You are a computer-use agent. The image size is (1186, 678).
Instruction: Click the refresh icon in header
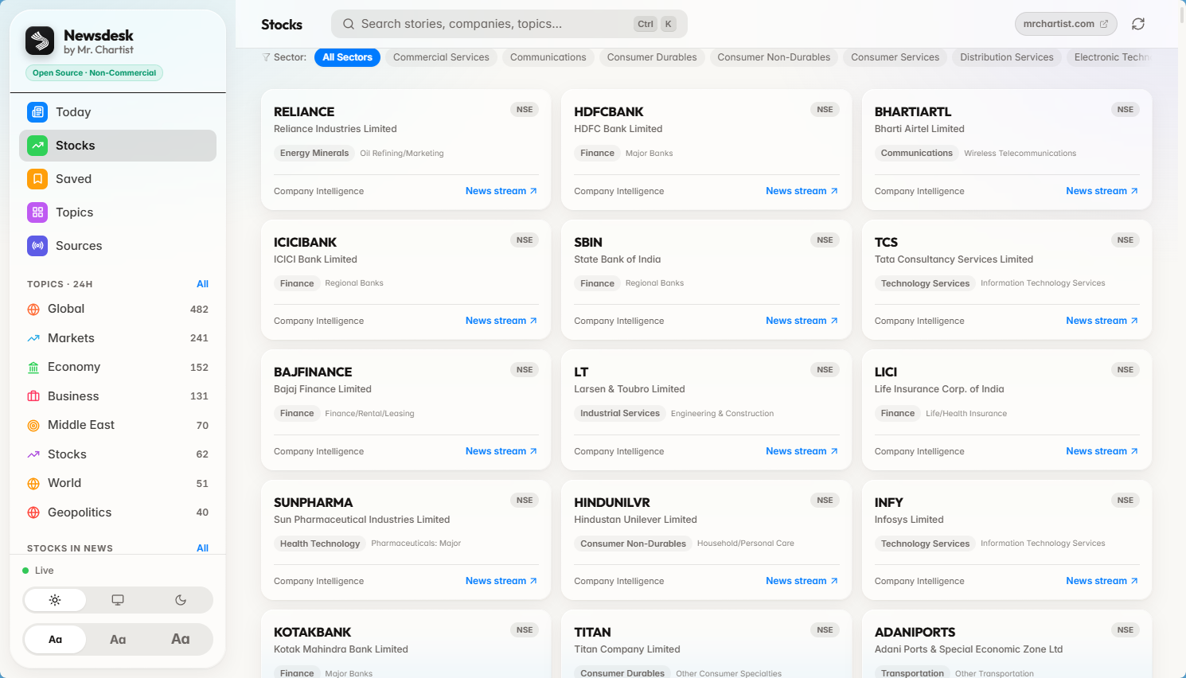[1138, 24]
